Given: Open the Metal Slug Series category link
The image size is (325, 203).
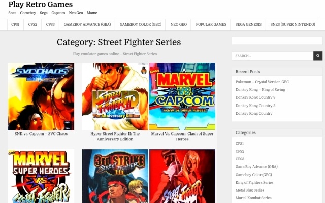Looking at the screenshot, I should coord(250,190).
